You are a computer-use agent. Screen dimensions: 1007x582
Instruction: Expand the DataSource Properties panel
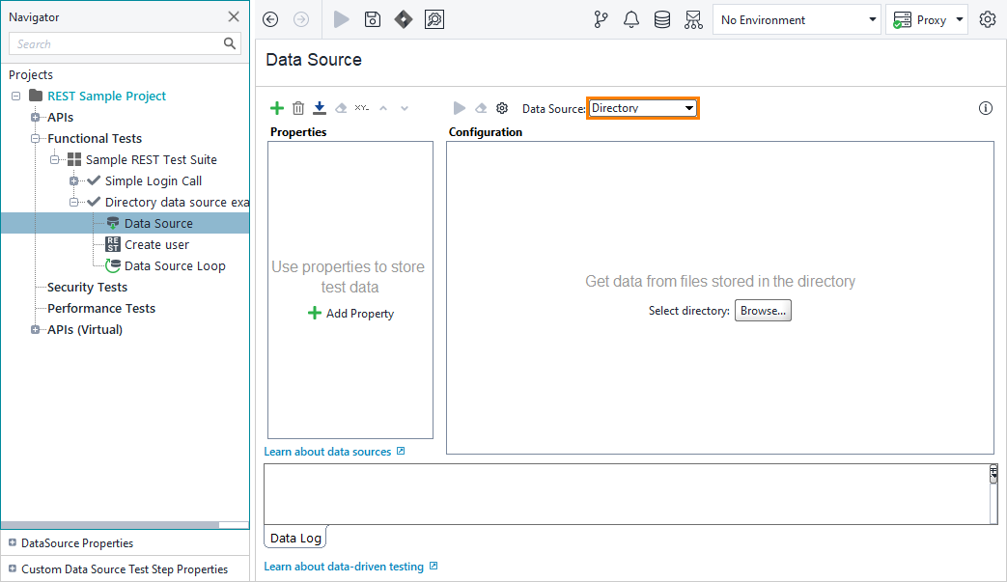click(10, 542)
